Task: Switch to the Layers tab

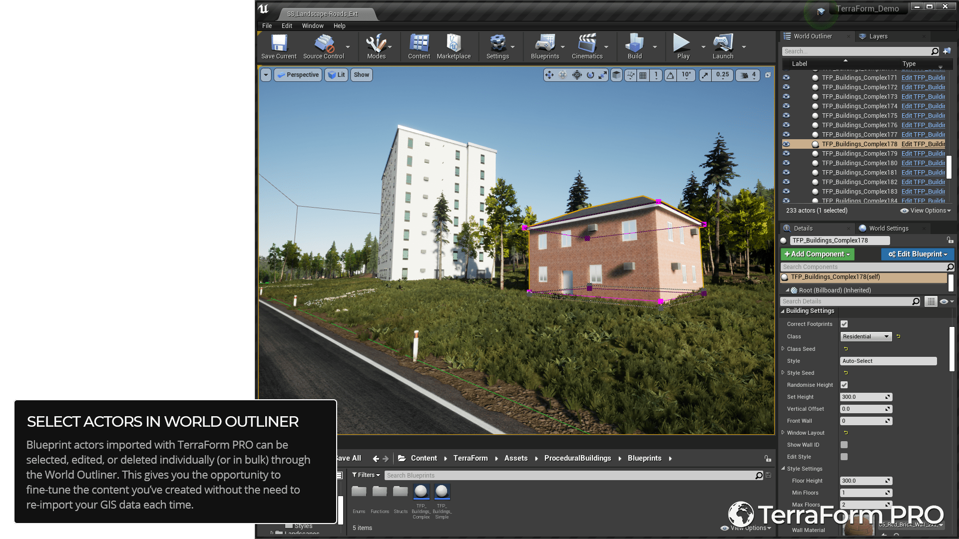Action: click(x=878, y=36)
